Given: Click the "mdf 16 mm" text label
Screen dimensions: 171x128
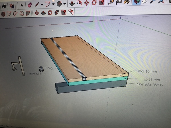Looking at the screenshot, I should (147, 71).
